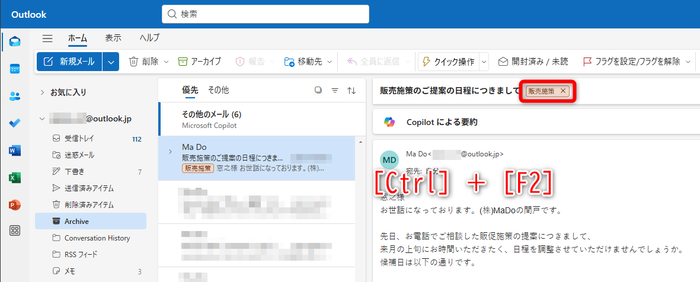Expand the Quick steps dropdown arrow
This screenshot has width=700, height=282.
point(484,62)
